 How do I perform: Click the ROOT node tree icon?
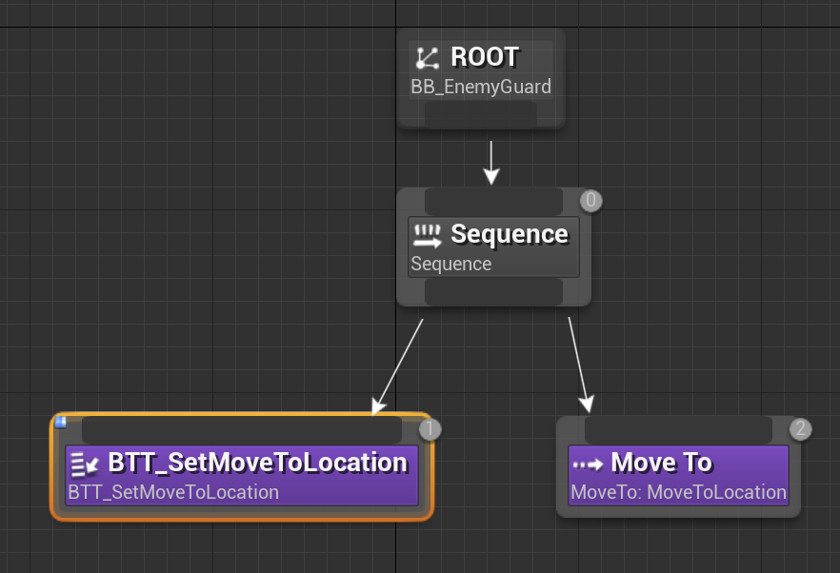(428, 58)
